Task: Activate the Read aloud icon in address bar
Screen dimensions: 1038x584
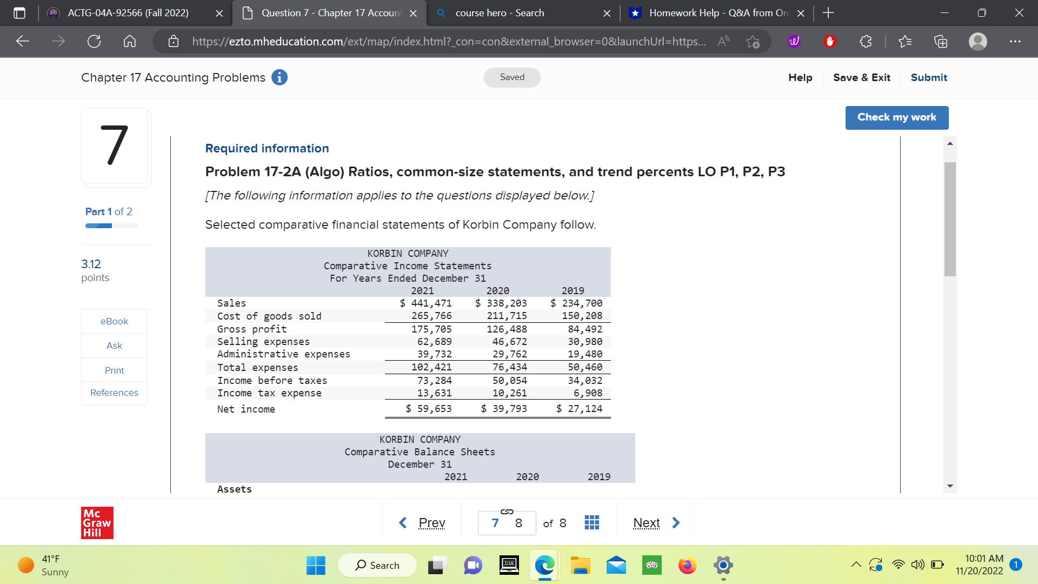Action: click(723, 41)
